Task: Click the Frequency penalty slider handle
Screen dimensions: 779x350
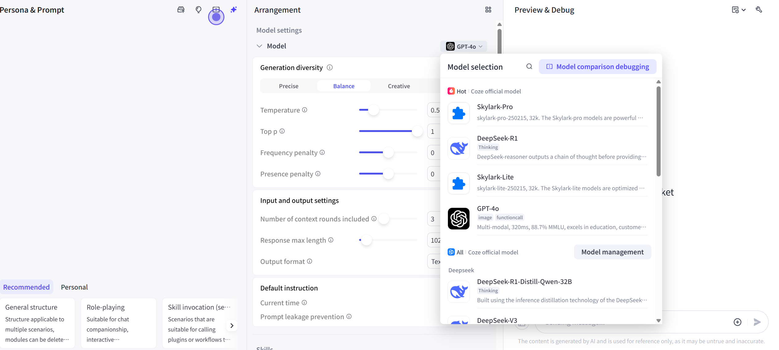Action: coord(388,152)
